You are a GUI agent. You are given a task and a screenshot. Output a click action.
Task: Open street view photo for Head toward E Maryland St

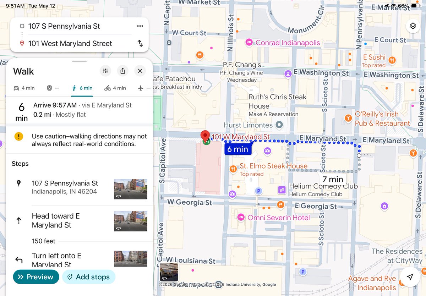130,221
